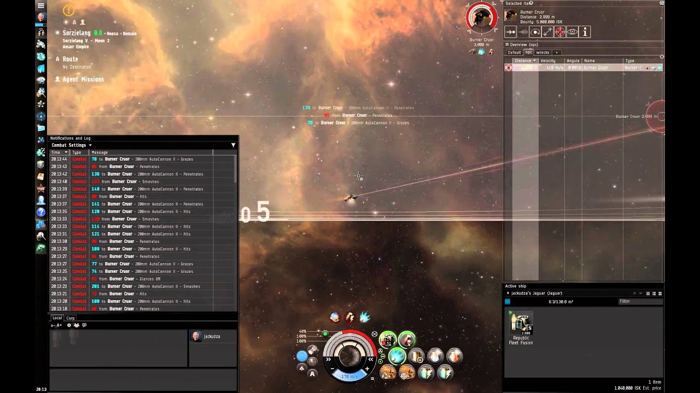
Task: Click the orange crosshair low-slot module
Action: tap(406, 373)
